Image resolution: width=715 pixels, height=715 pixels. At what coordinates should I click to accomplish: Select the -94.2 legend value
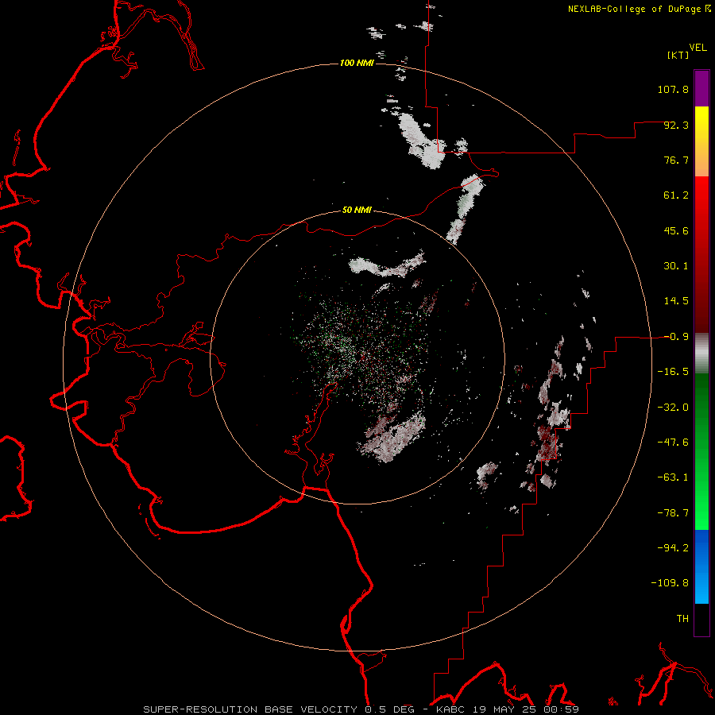click(x=673, y=548)
